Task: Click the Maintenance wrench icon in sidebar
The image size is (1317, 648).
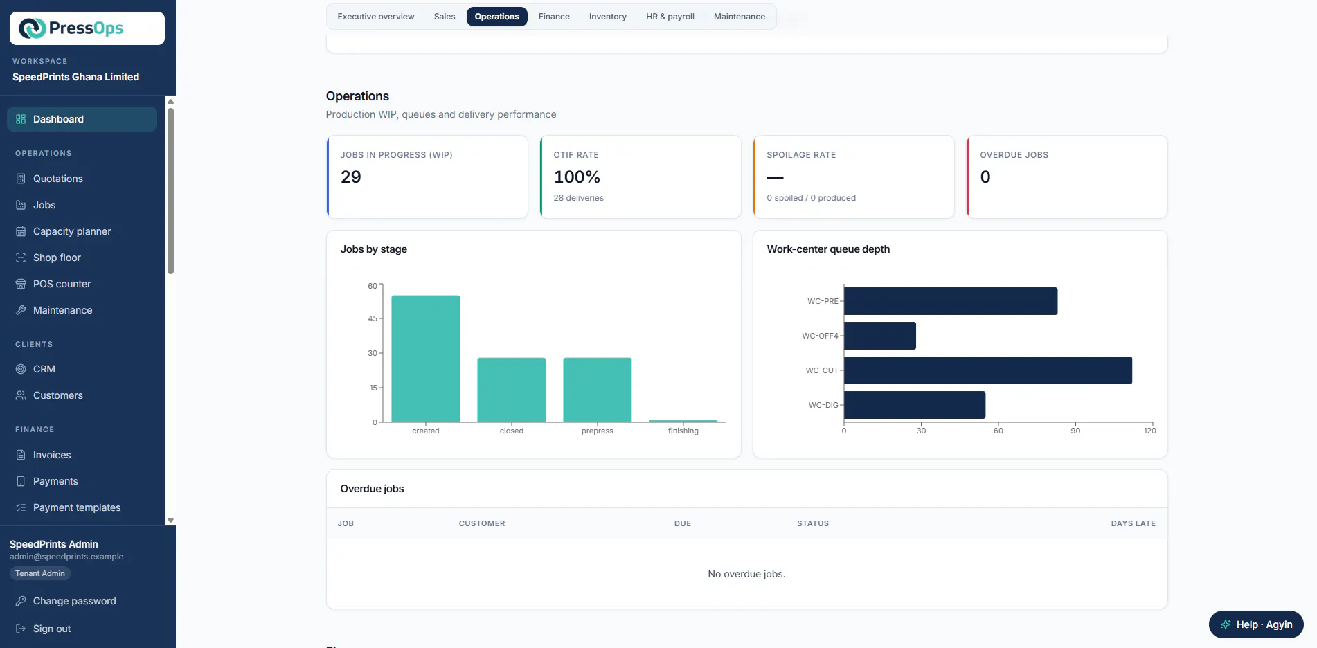Action: point(21,310)
